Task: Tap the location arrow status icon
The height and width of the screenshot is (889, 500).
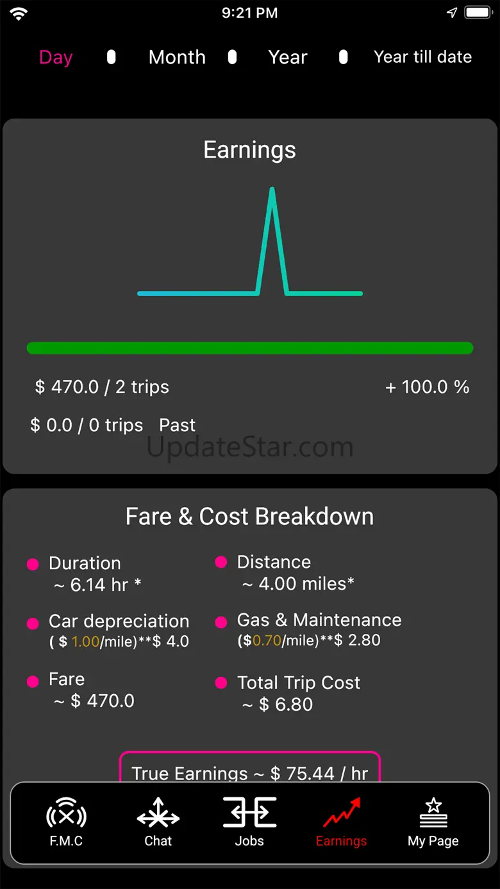Action: (452, 13)
